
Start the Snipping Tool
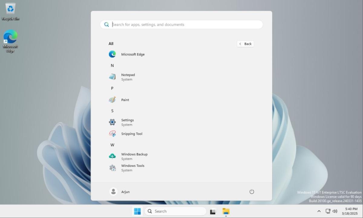point(132,134)
